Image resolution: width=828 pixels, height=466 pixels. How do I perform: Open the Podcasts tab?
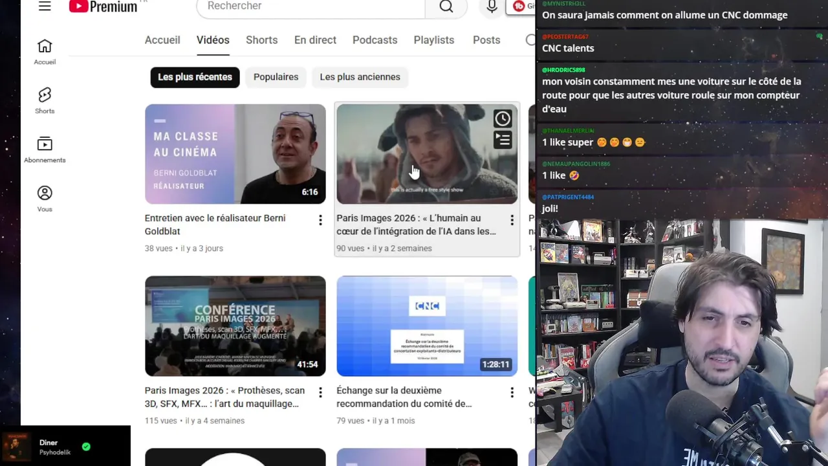375,40
